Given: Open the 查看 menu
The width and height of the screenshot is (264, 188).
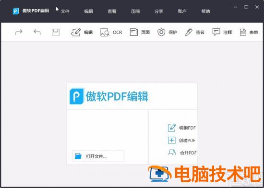Looking at the screenshot, I should [x=112, y=11].
